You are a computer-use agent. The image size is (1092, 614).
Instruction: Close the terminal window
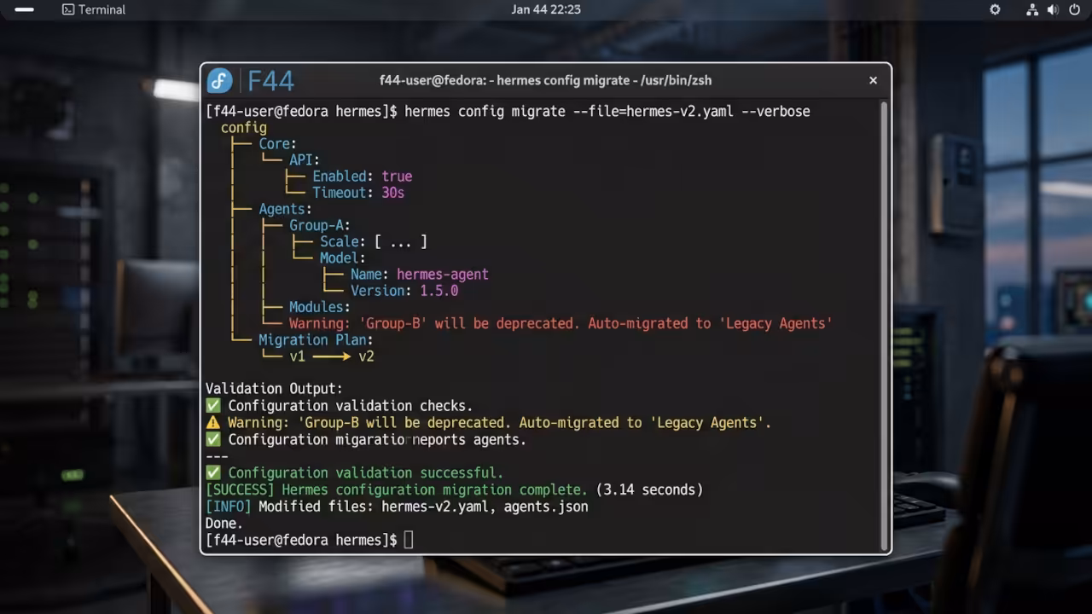coord(873,80)
